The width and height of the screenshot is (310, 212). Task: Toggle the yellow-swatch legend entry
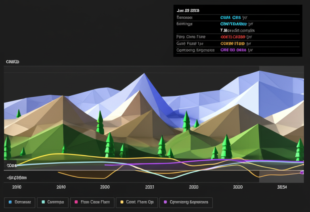(x=137, y=202)
